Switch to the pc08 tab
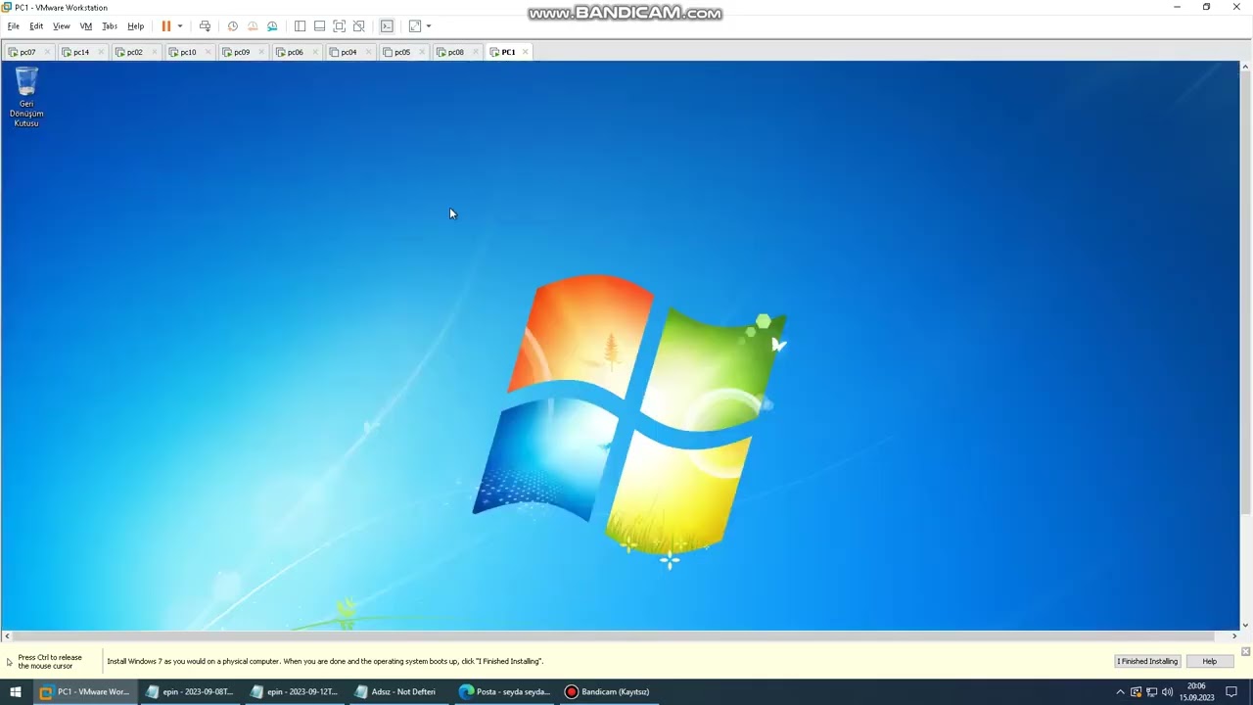1253x705 pixels. click(455, 52)
